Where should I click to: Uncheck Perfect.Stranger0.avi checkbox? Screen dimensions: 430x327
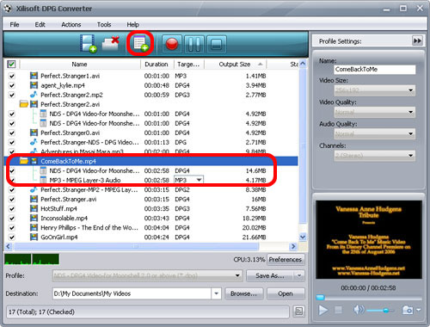click(12, 133)
